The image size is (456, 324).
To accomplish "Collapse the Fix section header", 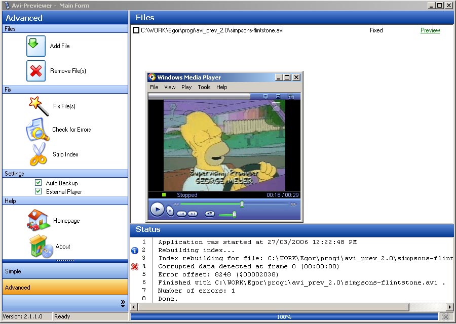I will coord(65,90).
